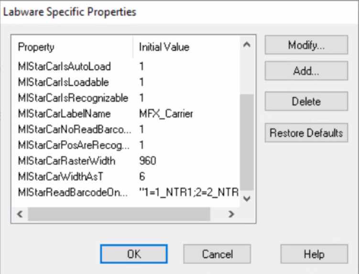Open the Add... property dialog
This screenshot has height=274, width=359.
(x=306, y=71)
